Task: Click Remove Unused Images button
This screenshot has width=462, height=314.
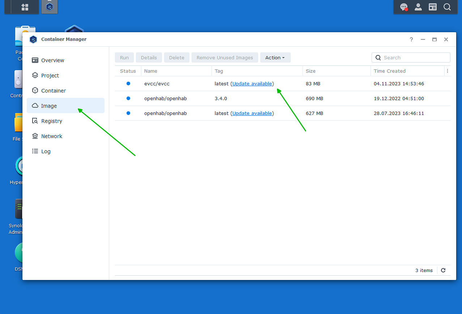Action: [225, 58]
